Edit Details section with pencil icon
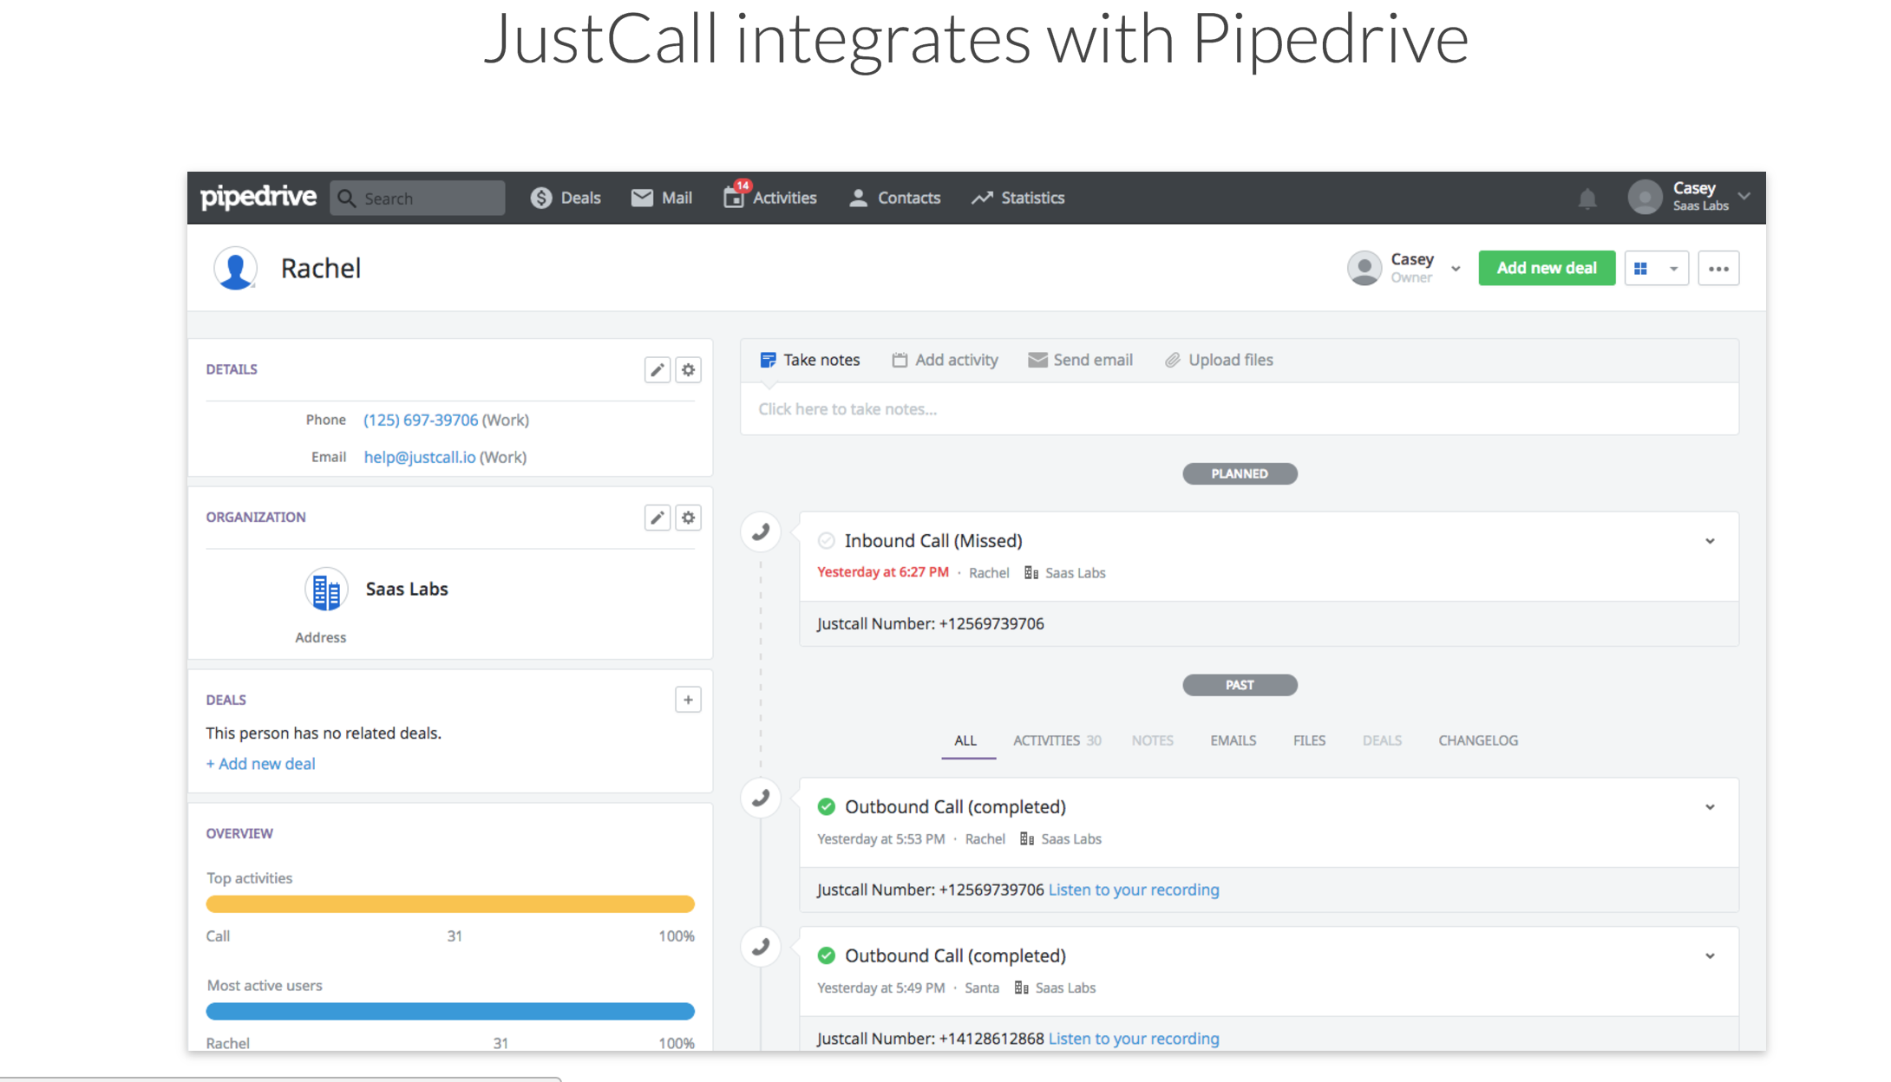 tap(657, 370)
